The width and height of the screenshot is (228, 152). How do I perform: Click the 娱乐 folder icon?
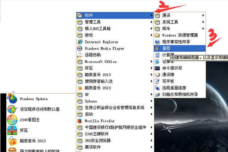(157, 28)
